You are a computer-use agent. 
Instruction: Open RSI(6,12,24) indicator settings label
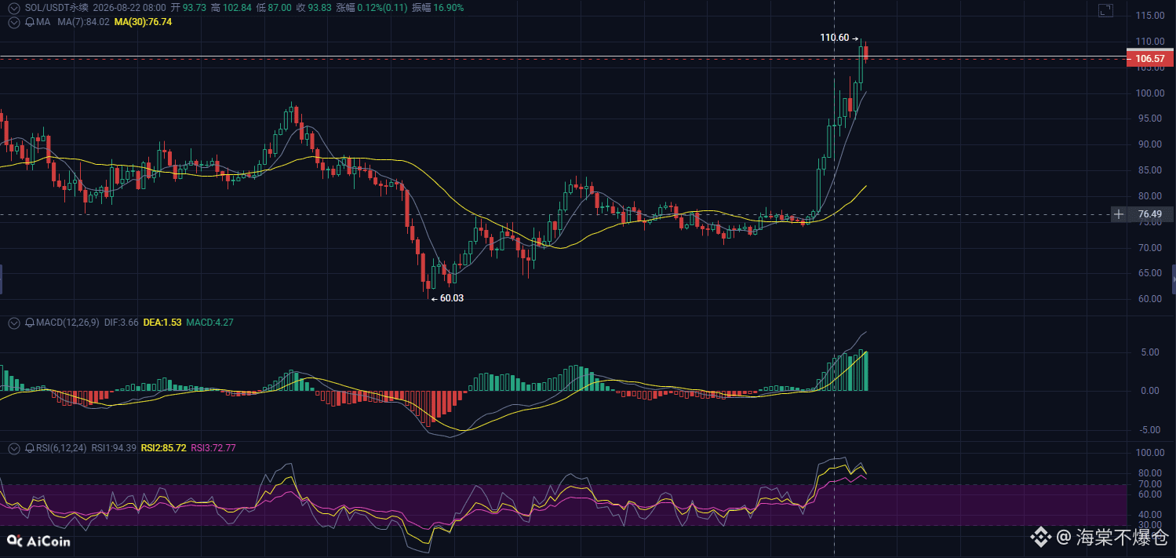pos(61,448)
